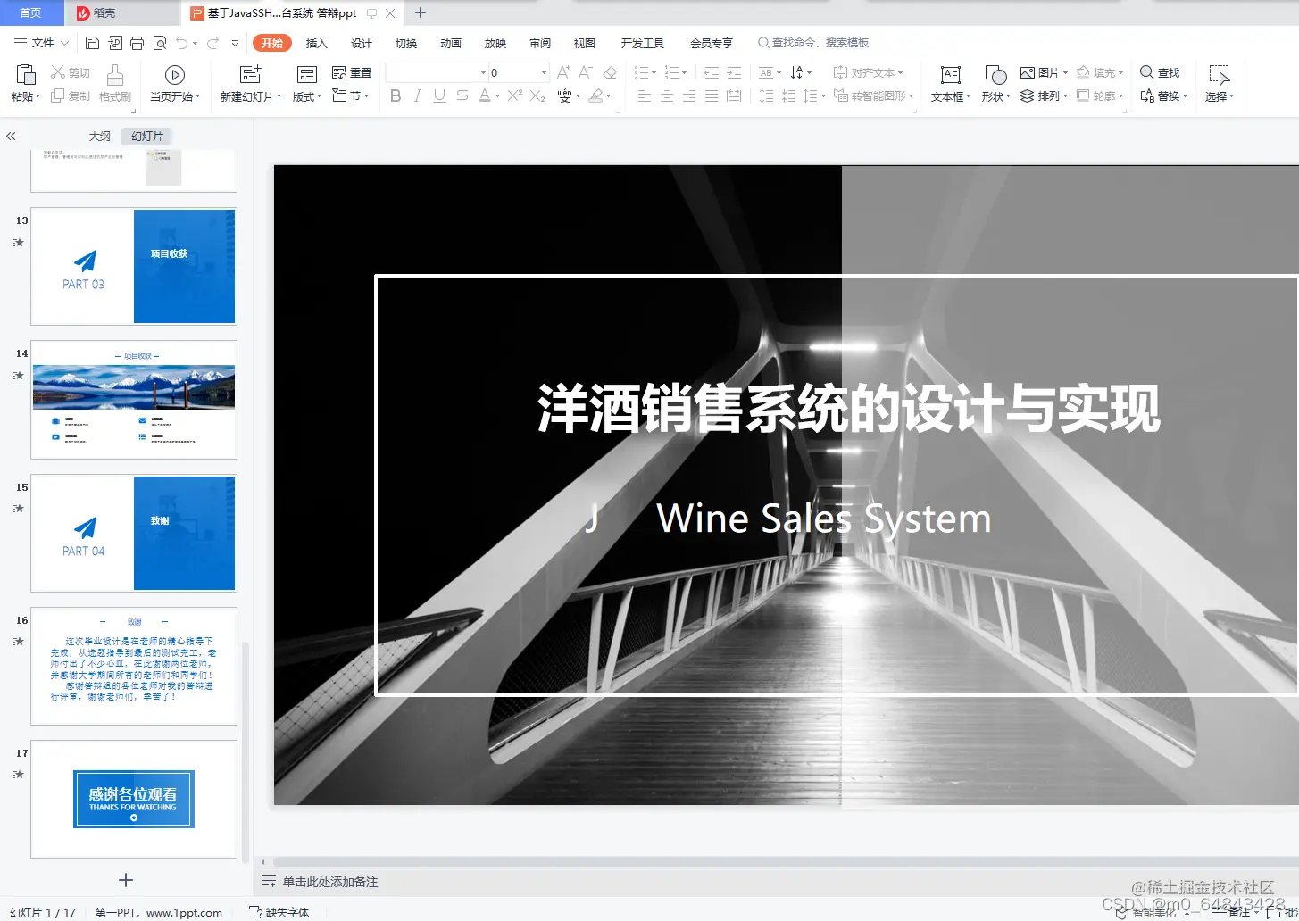Toggle bold formatting
Image resolution: width=1299 pixels, height=921 pixels.
396,95
